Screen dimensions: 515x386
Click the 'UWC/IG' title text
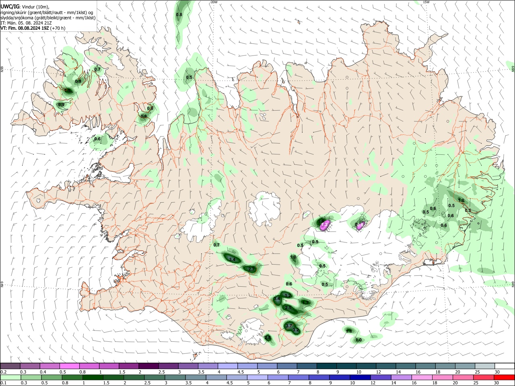[10, 7]
